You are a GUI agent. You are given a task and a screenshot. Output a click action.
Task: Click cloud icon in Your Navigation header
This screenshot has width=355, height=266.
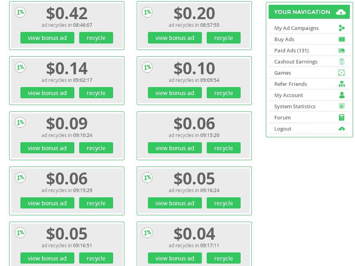coord(341,12)
